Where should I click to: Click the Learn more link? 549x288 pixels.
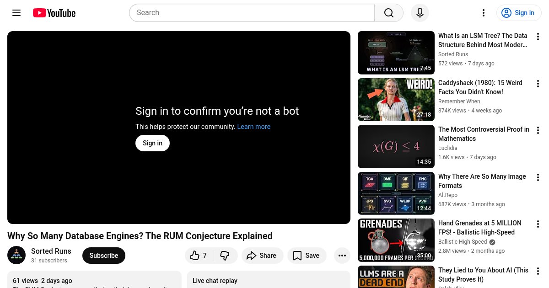pos(254,127)
